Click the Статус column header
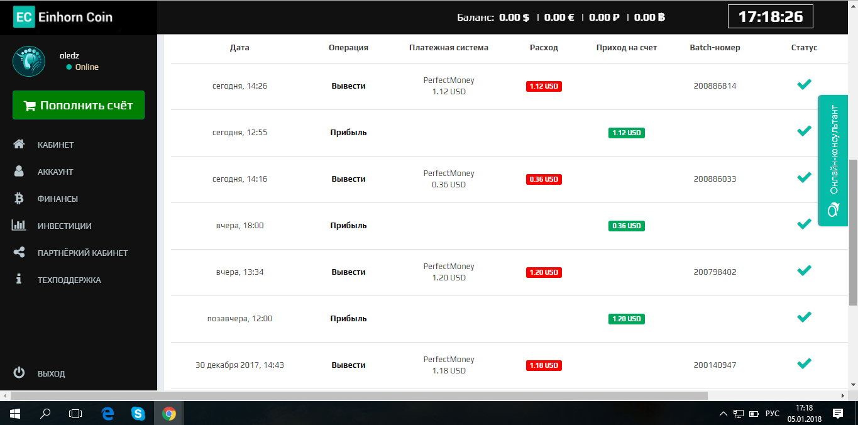Image resolution: width=858 pixels, height=425 pixels. coord(804,48)
